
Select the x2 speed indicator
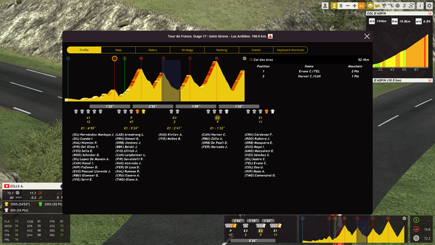361,5
